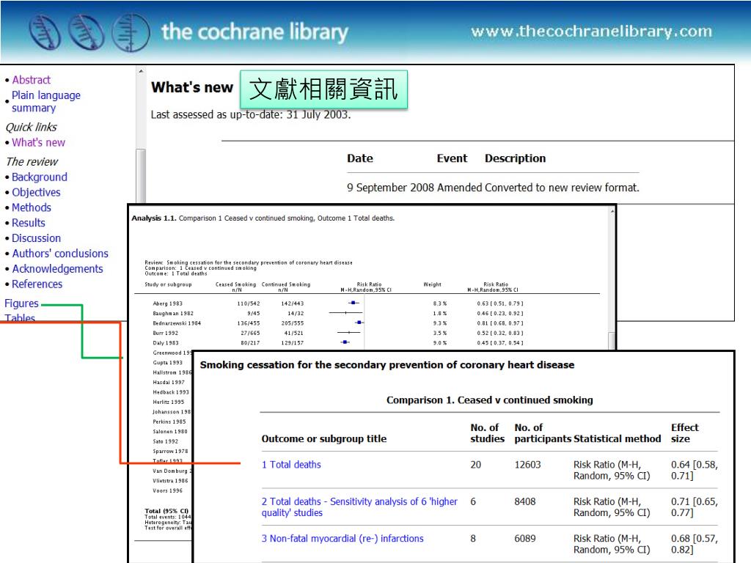The image size is (751, 563).
Task: Click the Description column header
Action: 515,158
